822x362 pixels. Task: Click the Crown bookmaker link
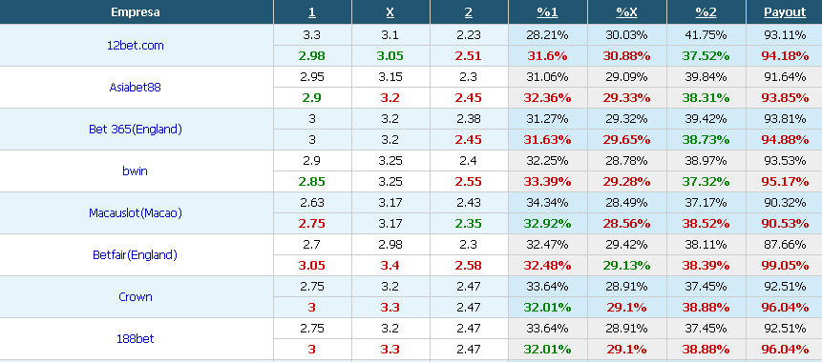(x=136, y=296)
